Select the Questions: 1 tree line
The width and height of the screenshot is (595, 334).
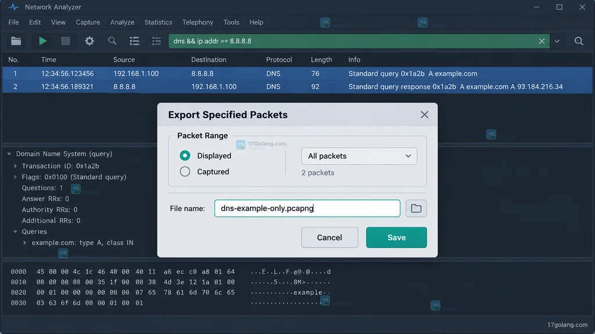pos(42,188)
